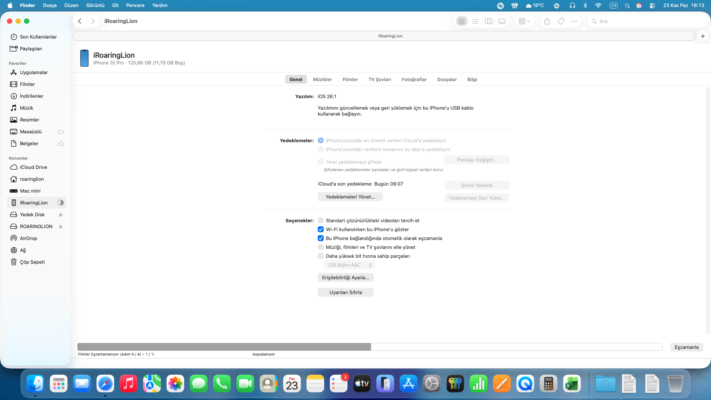Viewport: 711px width, 400px height.
Task: Toggle Wi-Fi kullanılırken iPhone'u göster
Action: (x=321, y=229)
